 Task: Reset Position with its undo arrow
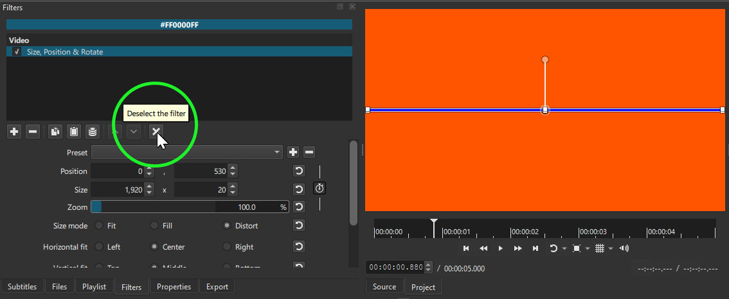[x=299, y=171]
